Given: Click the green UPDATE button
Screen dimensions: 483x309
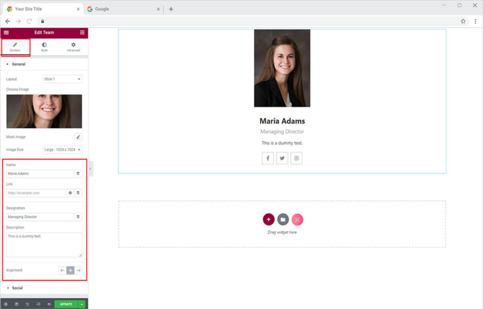Looking at the screenshot, I should click(x=66, y=304).
